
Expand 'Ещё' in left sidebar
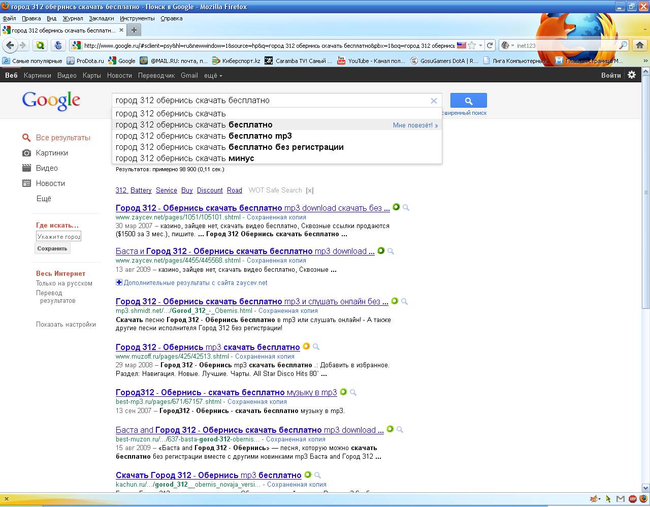44,199
